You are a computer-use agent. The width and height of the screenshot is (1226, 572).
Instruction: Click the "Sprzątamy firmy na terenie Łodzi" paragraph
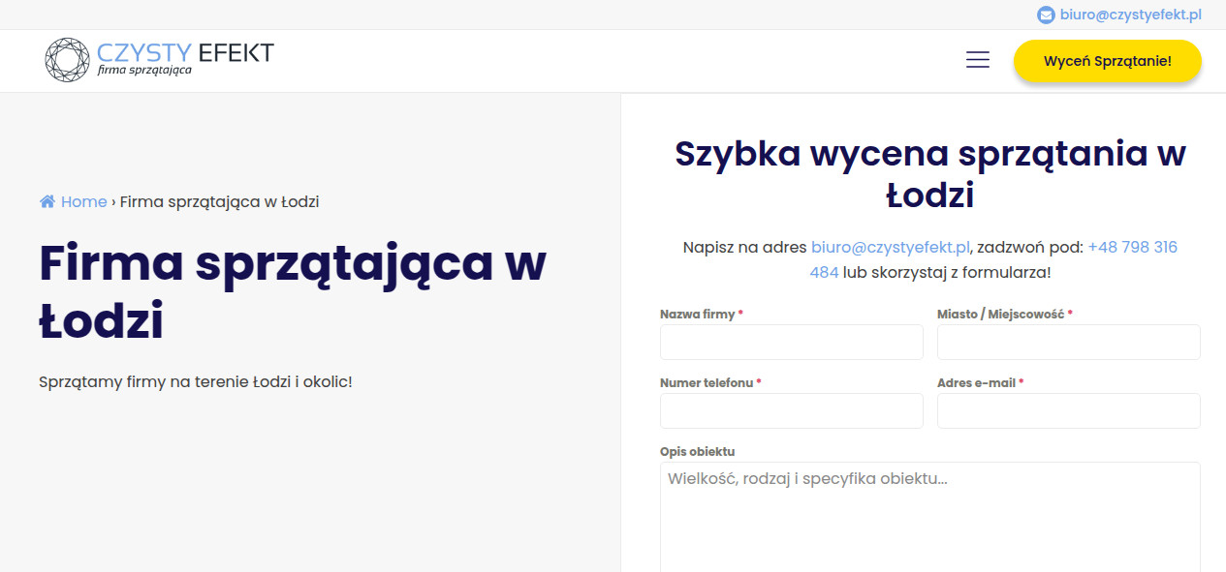click(195, 381)
